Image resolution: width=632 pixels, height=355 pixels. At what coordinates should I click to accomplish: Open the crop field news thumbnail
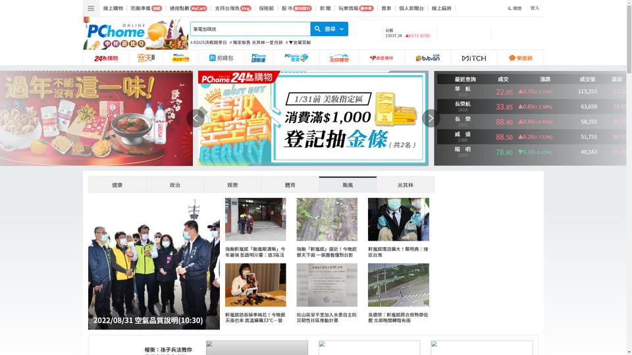327,220
